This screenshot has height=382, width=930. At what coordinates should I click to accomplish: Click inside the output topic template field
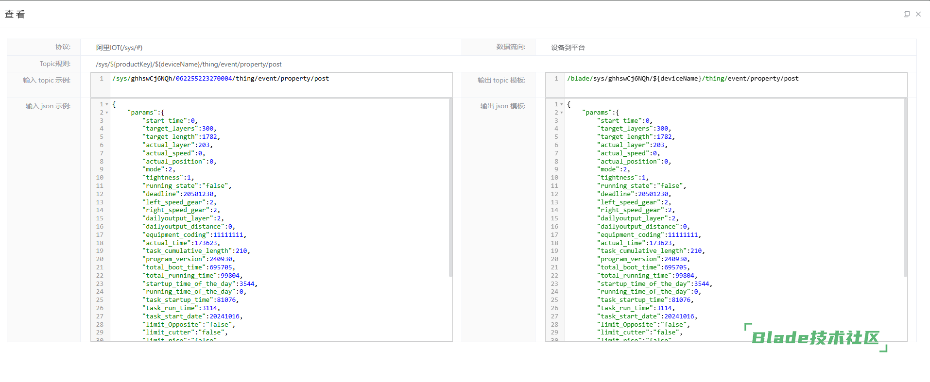[726, 85]
